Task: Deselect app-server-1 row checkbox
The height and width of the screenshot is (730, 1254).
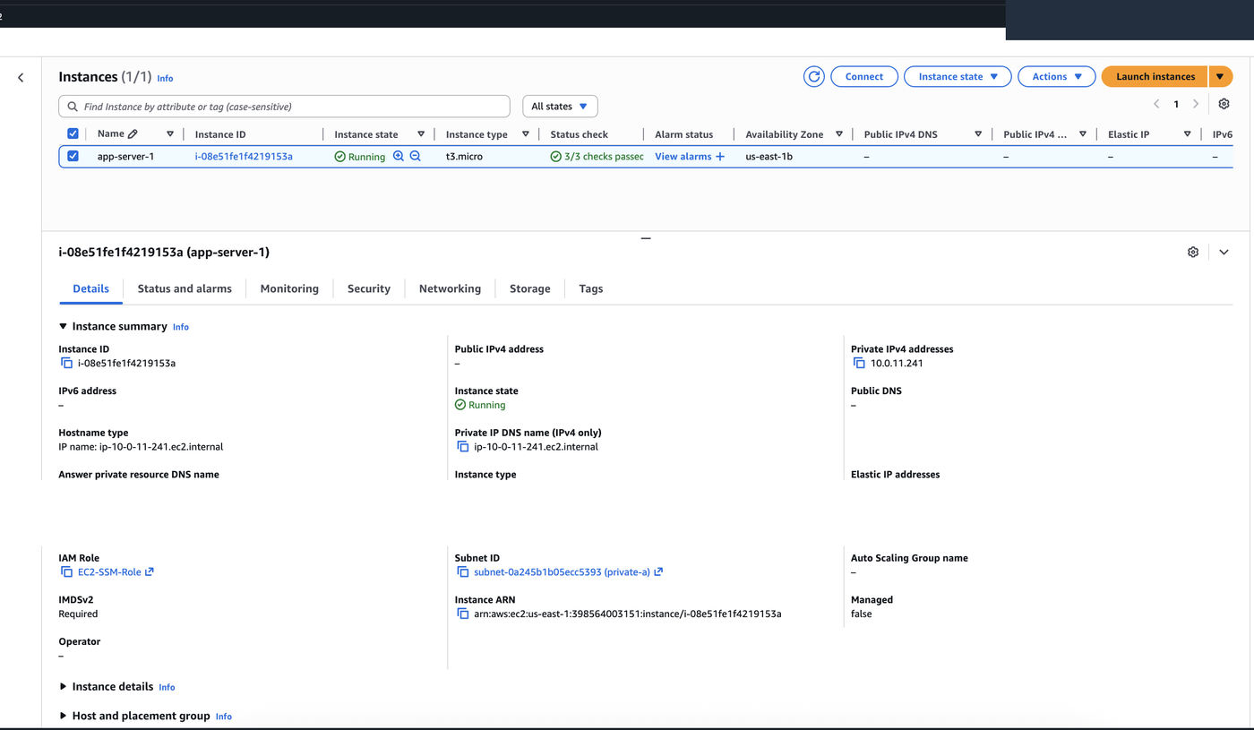Action: coord(73,156)
